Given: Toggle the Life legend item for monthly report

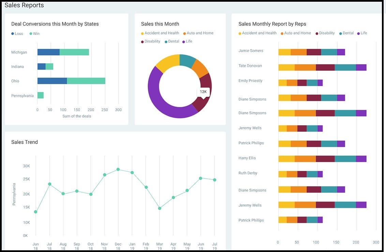Looking at the screenshot, I should (x=362, y=33).
